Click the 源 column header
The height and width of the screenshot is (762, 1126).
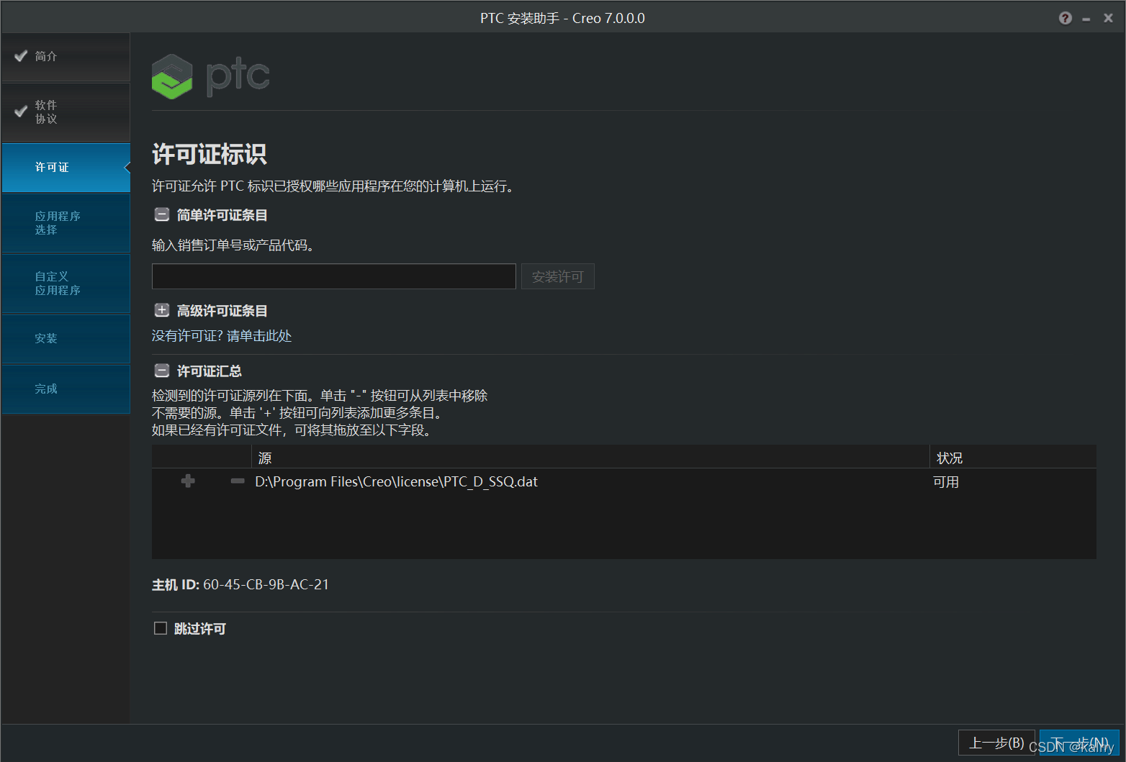coord(590,458)
